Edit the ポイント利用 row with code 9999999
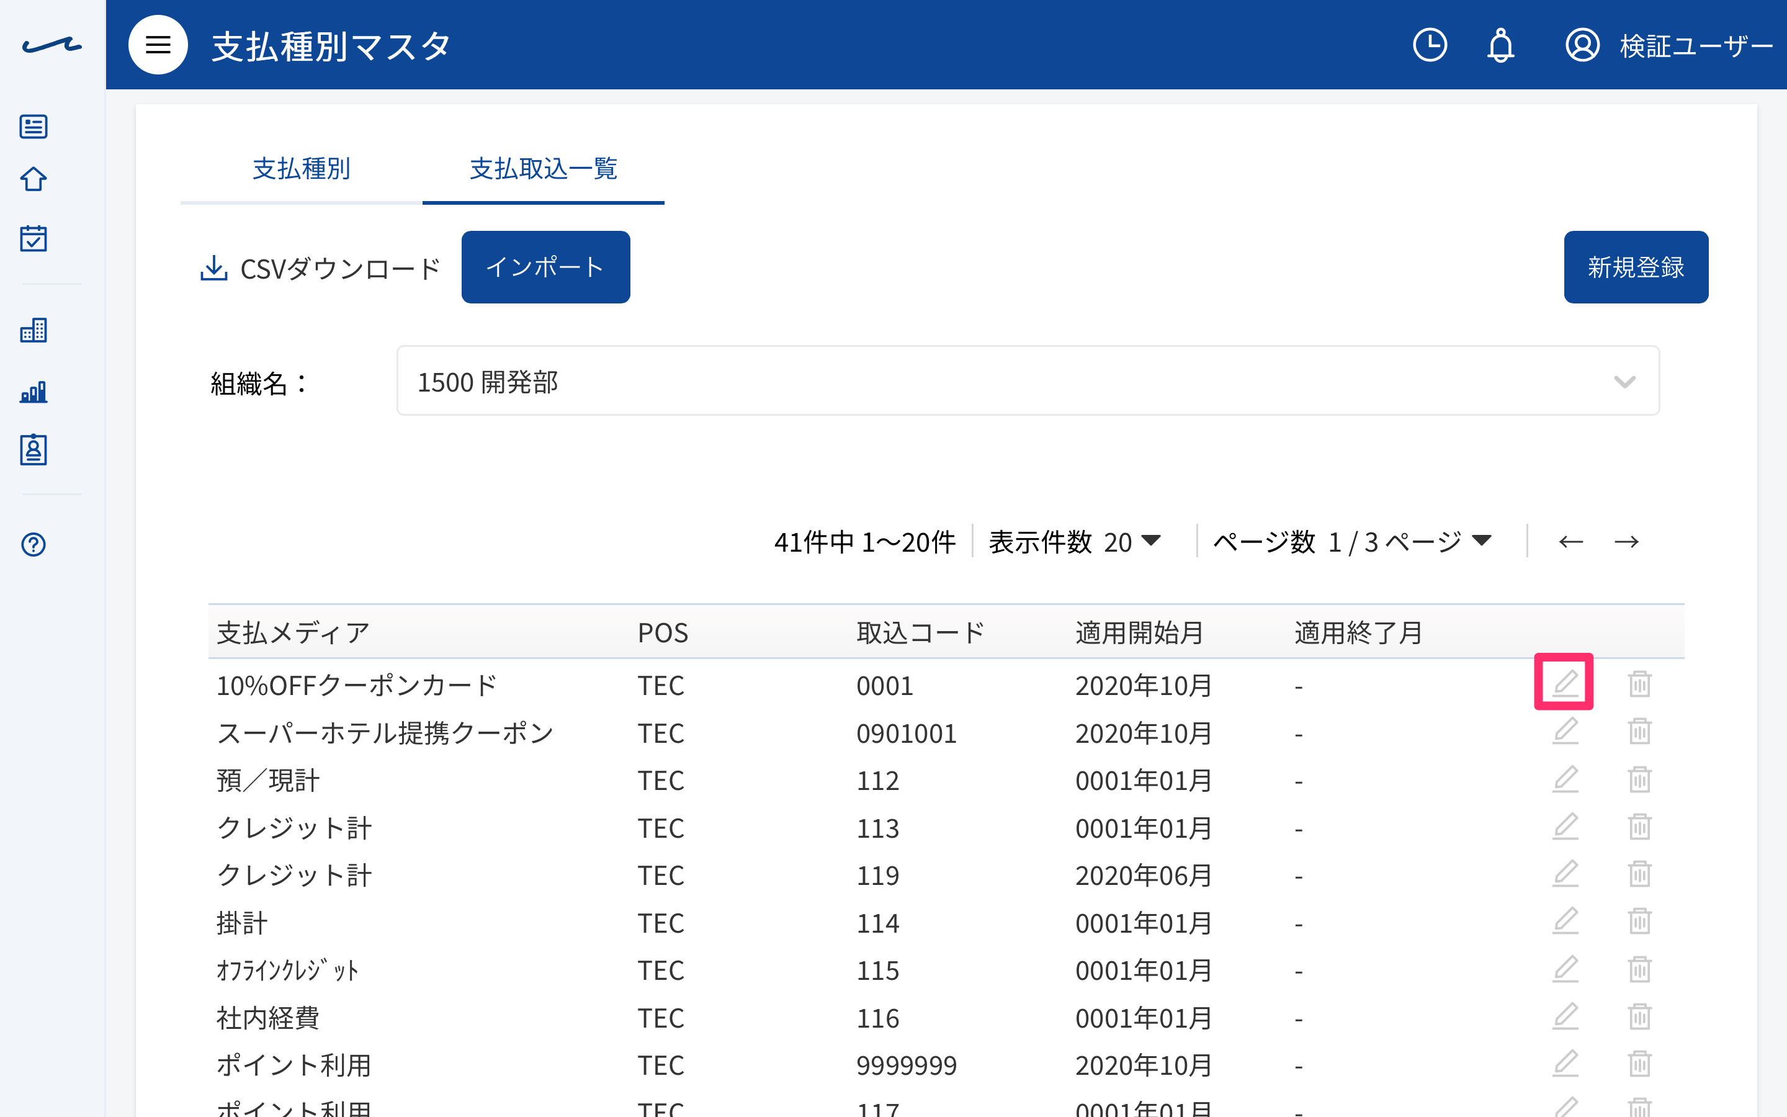Image resolution: width=1787 pixels, height=1117 pixels. point(1565,1064)
